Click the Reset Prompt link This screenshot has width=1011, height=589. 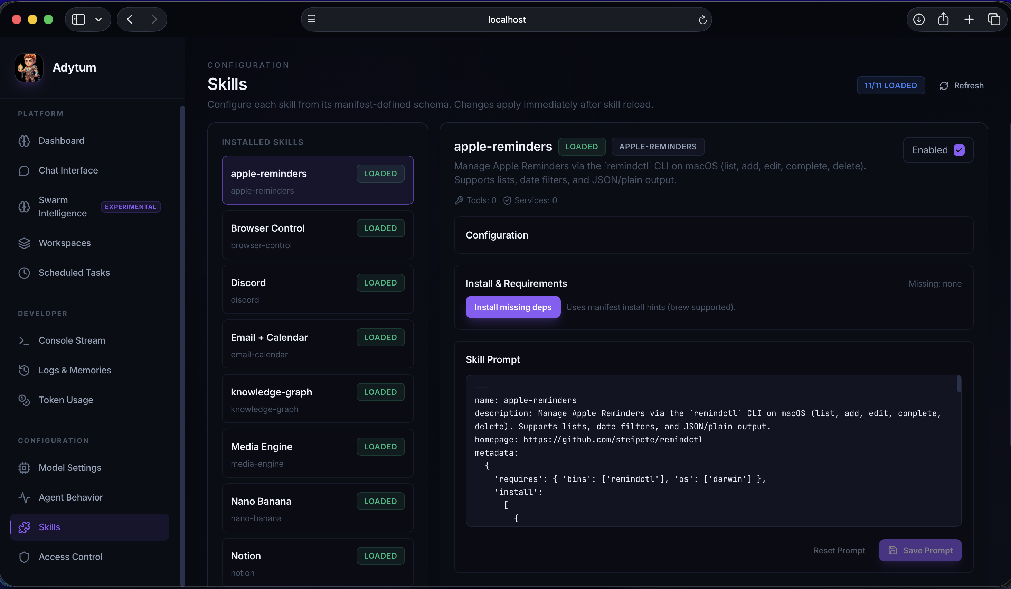(x=839, y=551)
